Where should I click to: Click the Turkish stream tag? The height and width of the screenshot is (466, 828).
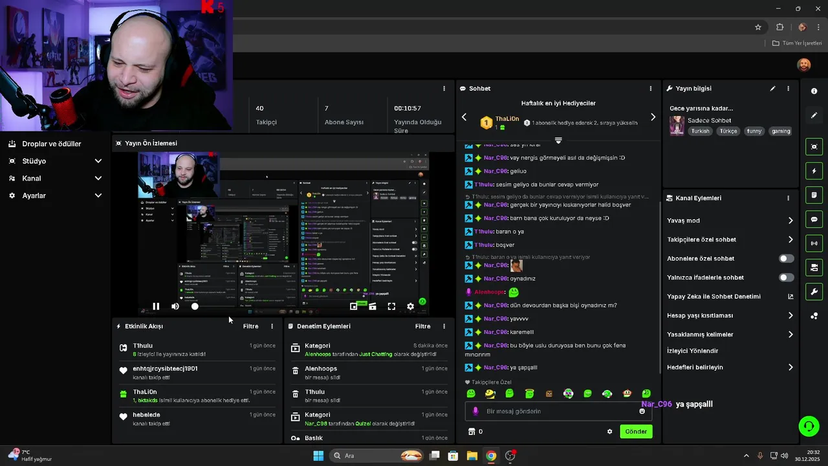pyautogui.click(x=700, y=131)
